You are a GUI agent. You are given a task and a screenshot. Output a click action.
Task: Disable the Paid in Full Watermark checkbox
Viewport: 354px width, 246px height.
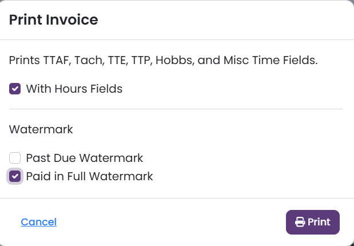[x=15, y=176]
